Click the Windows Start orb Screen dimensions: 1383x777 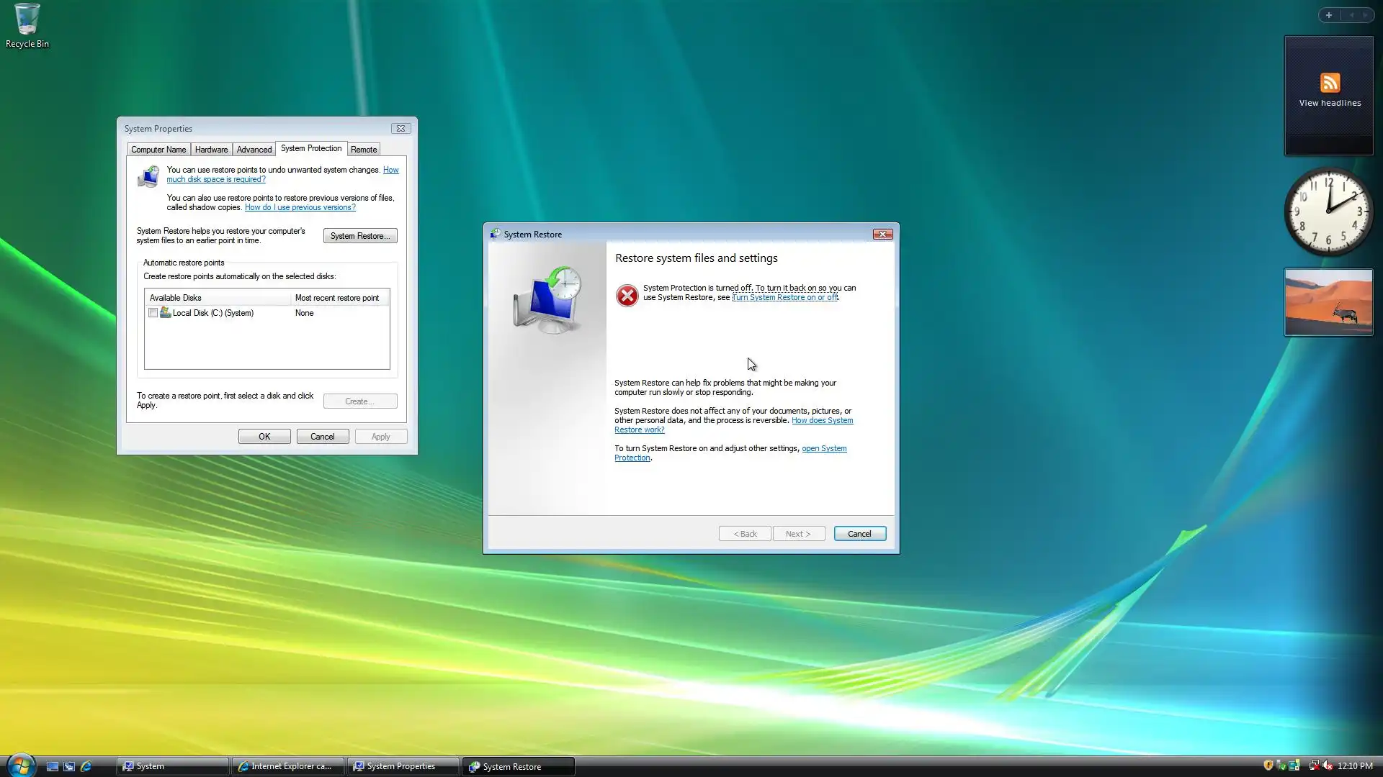coord(21,765)
